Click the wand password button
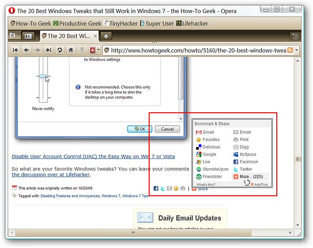Screen dimensions: 313x248 [82, 50]
